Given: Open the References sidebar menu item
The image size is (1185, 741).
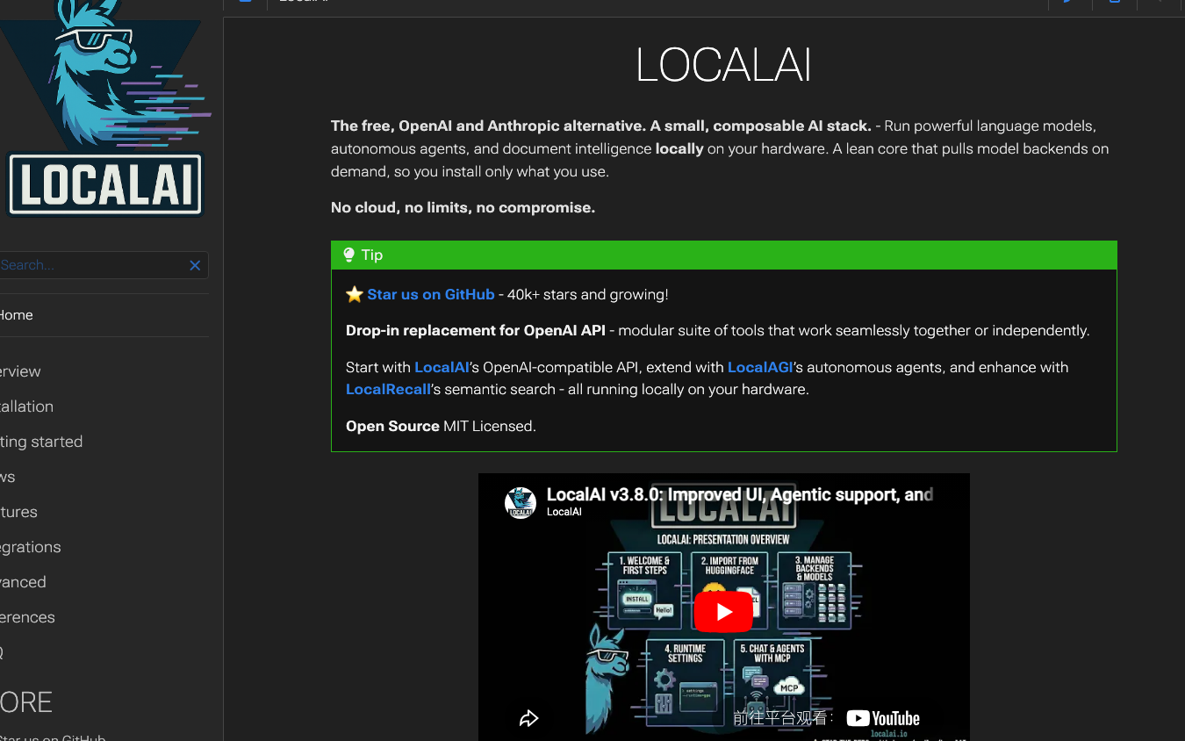Looking at the screenshot, I should (27, 617).
